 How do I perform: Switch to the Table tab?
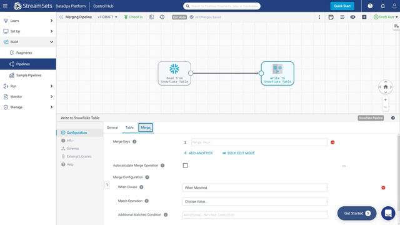[x=129, y=127]
